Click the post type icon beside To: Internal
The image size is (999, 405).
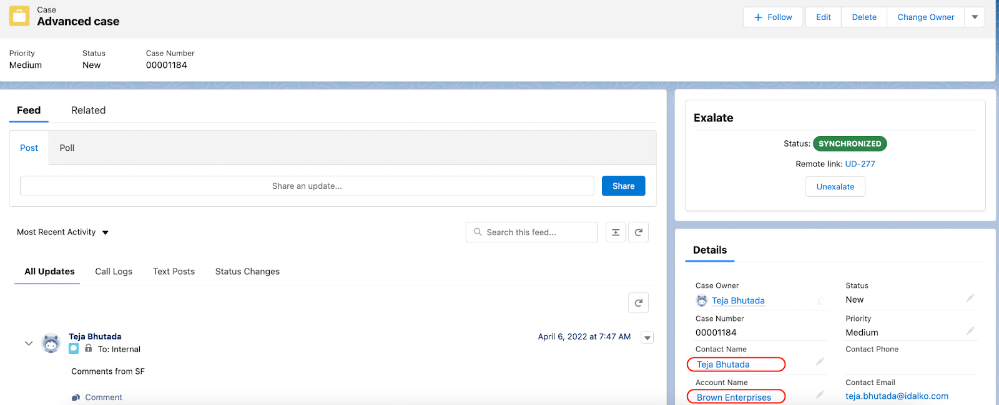[x=74, y=349]
